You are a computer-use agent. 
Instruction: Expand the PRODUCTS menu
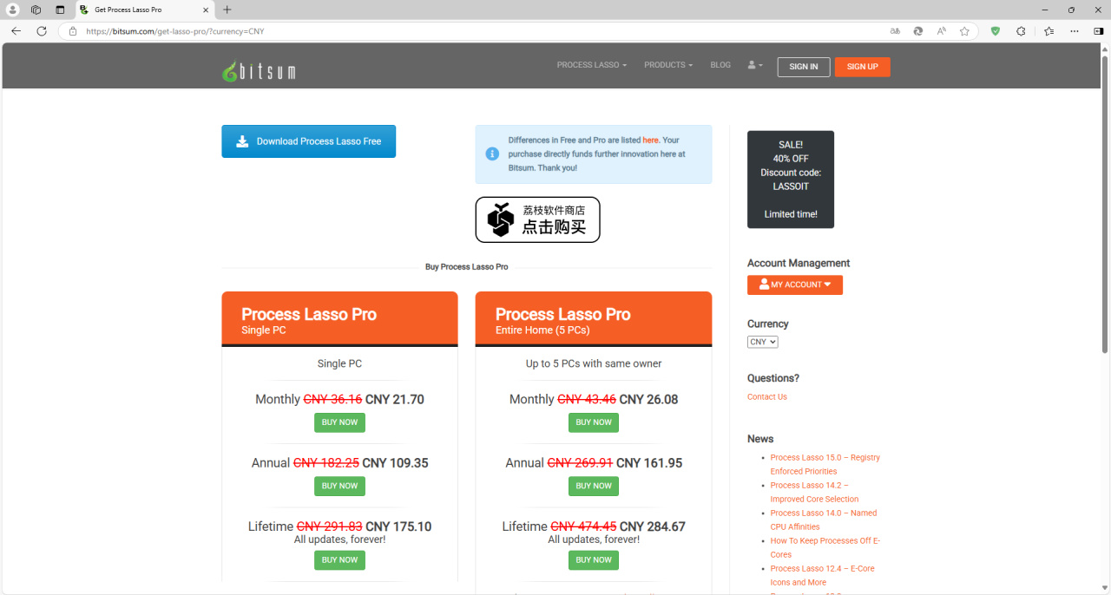click(x=668, y=65)
